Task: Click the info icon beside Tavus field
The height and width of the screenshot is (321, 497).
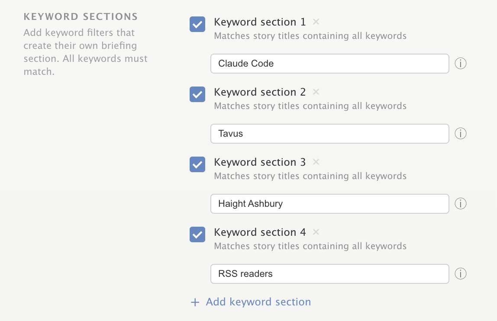Action: [x=461, y=134]
